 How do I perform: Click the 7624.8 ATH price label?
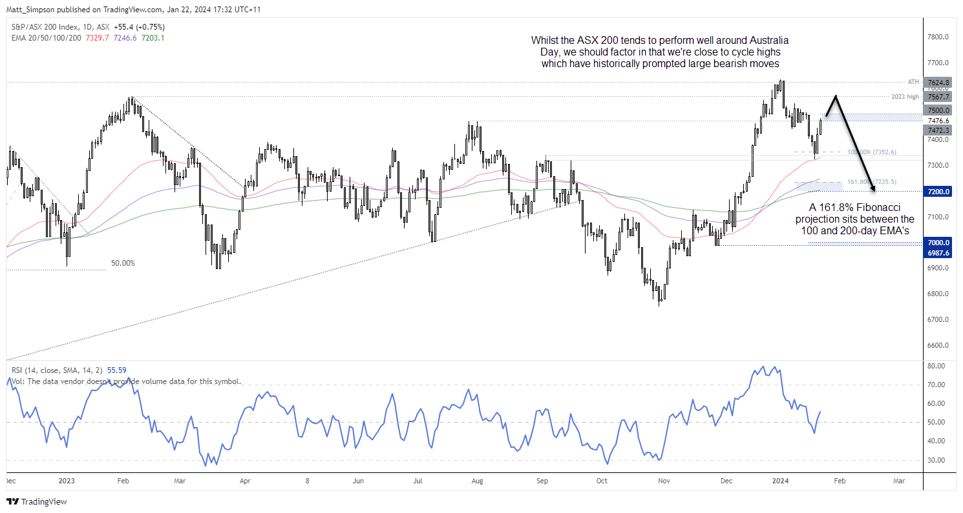(x=938, y=83)
